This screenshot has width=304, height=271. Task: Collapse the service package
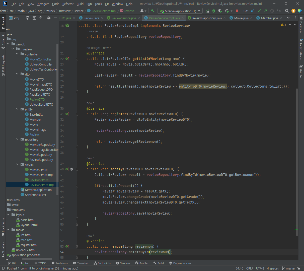[x=17, y=165]
